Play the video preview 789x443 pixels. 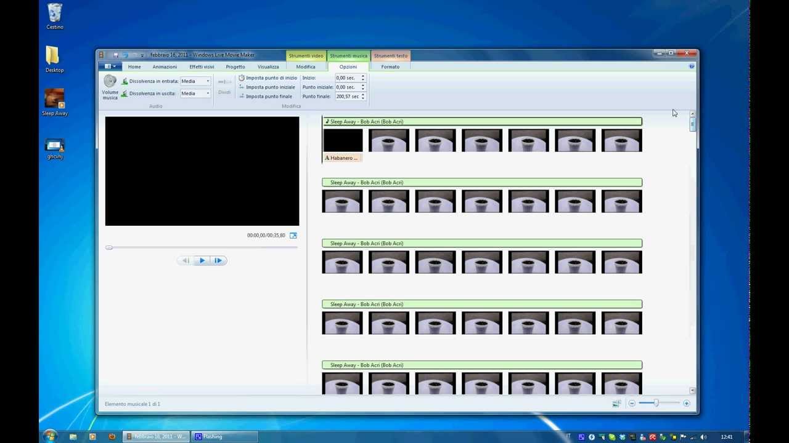pyautogui.click(x=202, y=261)
